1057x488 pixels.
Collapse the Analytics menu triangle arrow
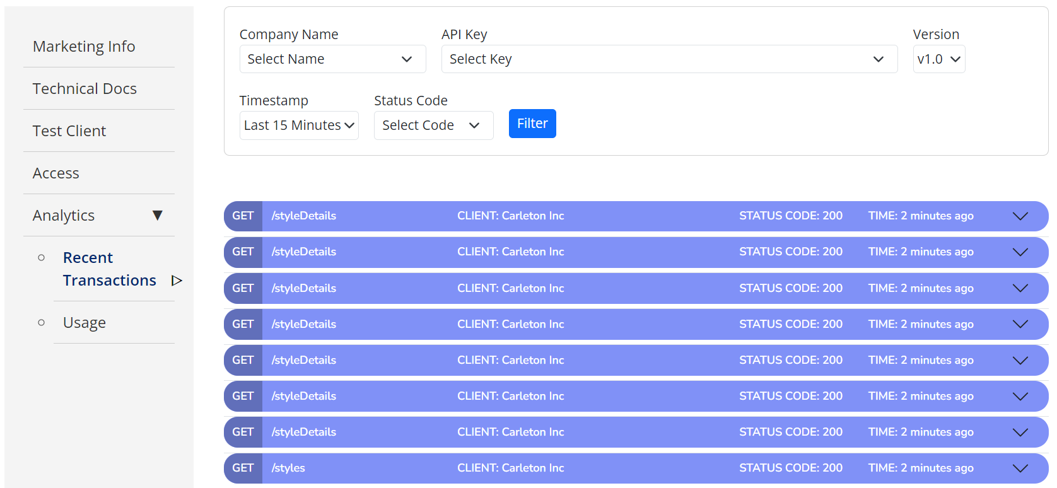(158, 216)
